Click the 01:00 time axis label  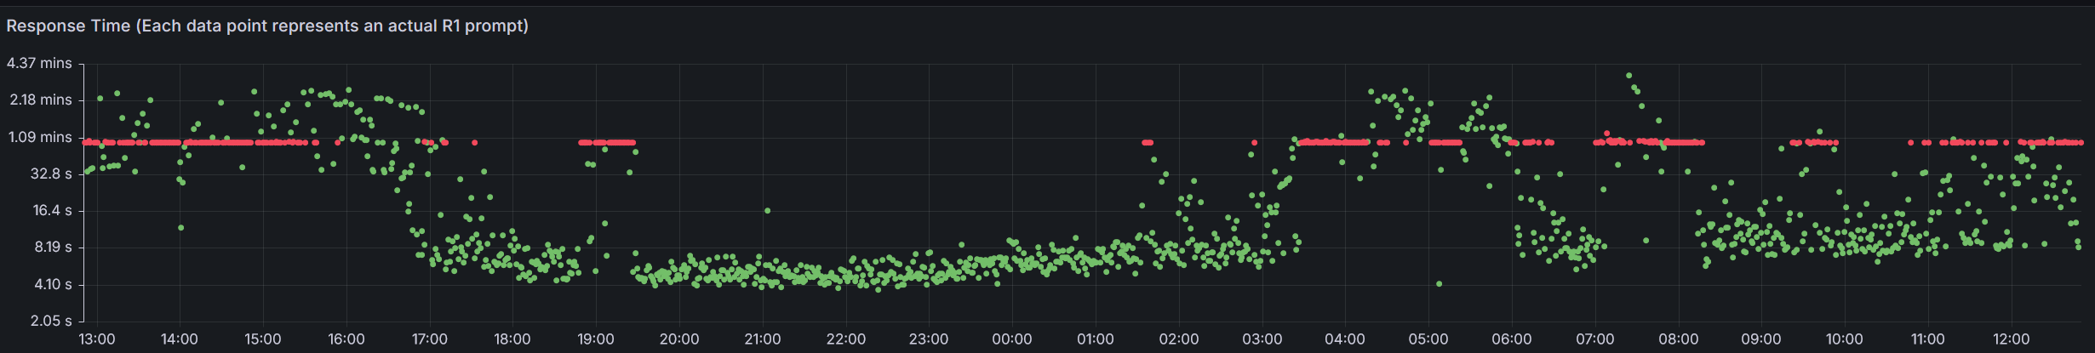pos(1096,339)
